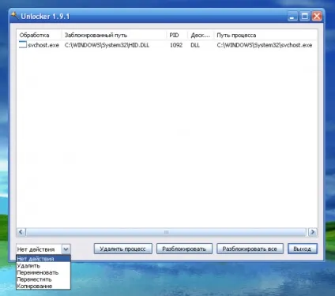Select the svchost.exe row name

(x=43, y=45)
